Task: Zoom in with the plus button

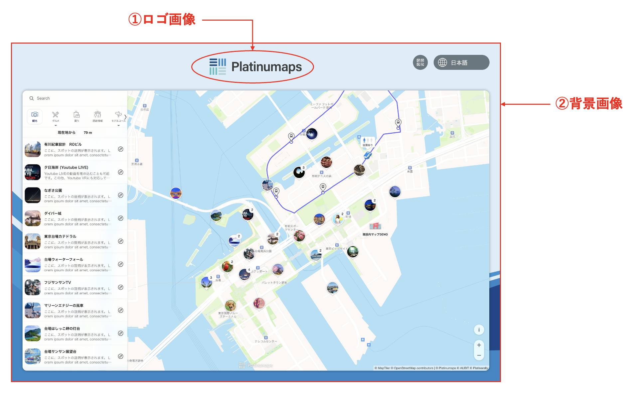Action: pos(479,345)
